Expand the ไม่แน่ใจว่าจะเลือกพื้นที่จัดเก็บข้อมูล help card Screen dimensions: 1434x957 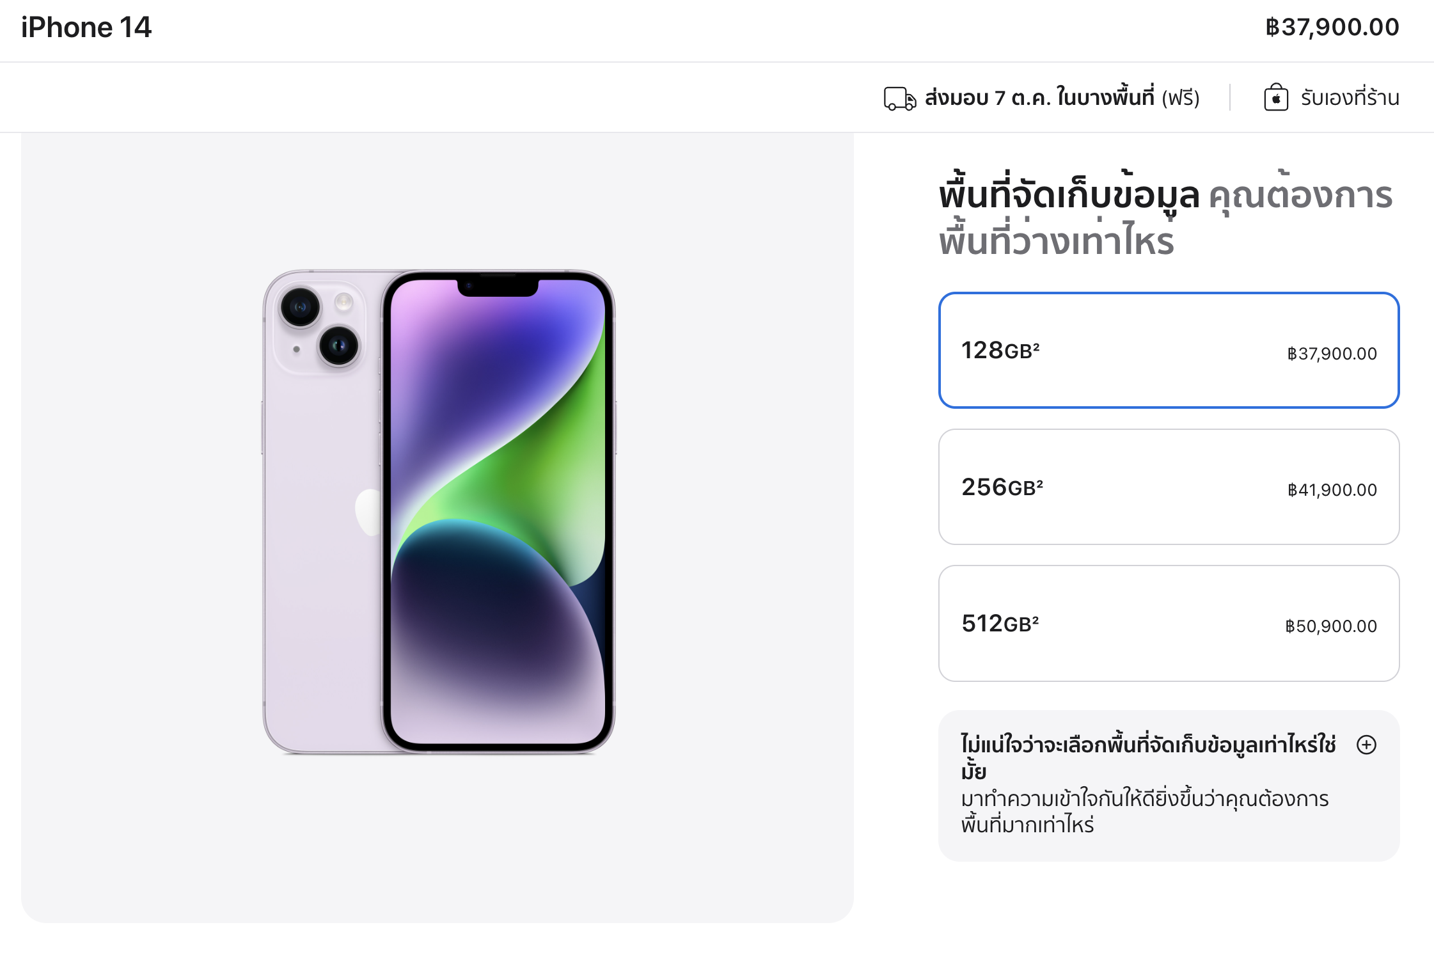1169,786
